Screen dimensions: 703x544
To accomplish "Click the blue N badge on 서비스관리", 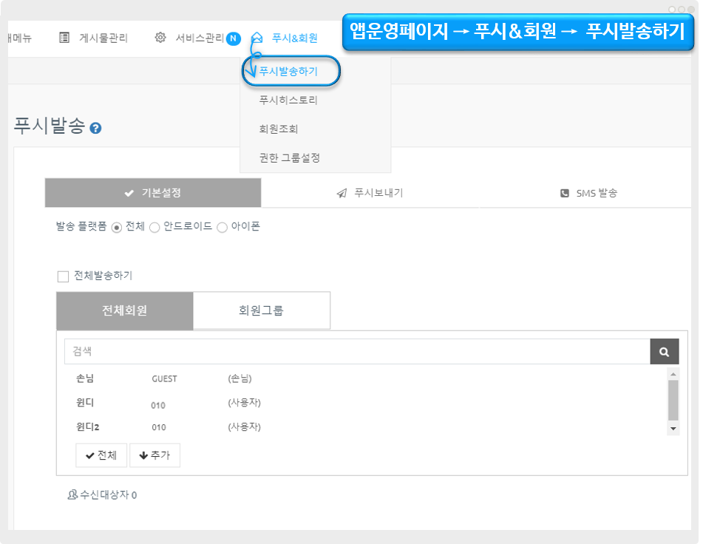I will [x=233, y=38].
